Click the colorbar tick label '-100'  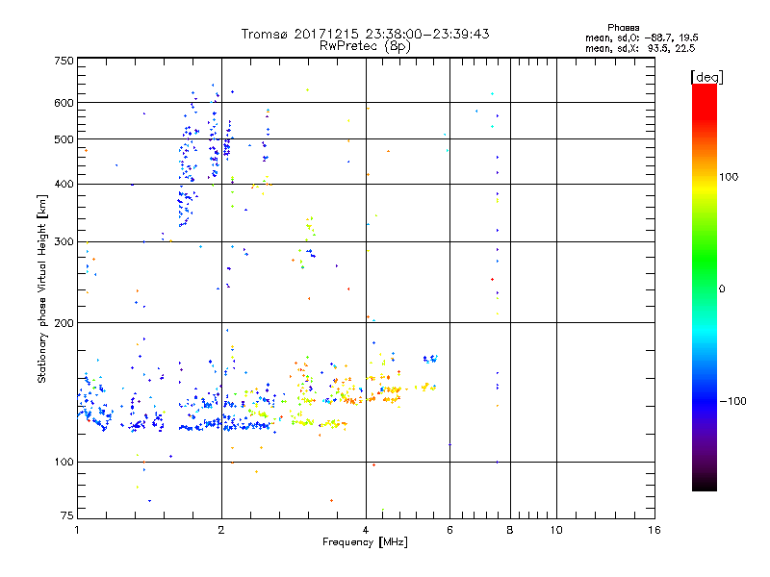732,401
